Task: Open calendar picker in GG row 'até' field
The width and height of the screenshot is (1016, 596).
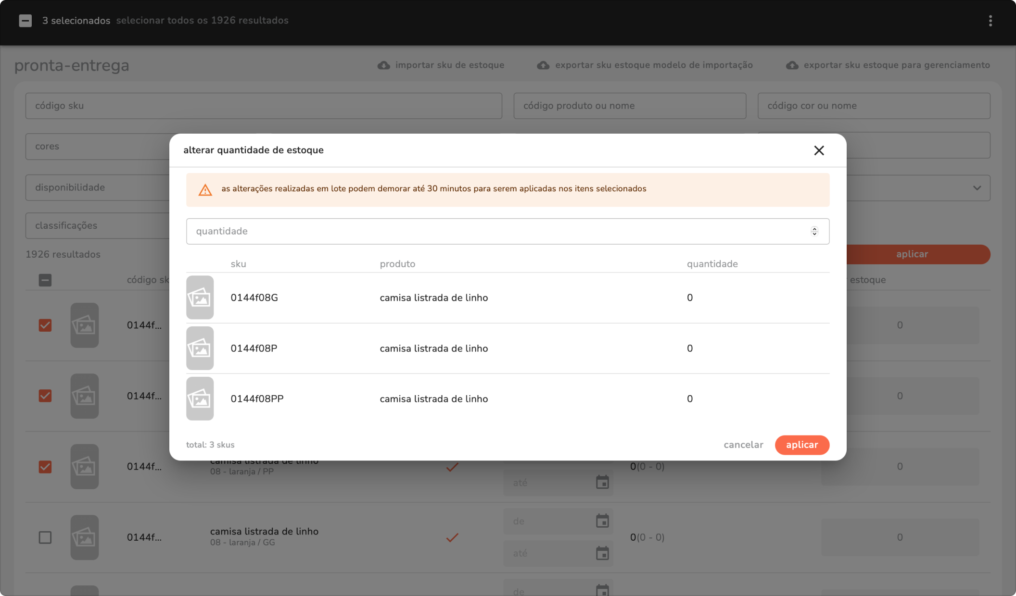Action: (602, 553)
